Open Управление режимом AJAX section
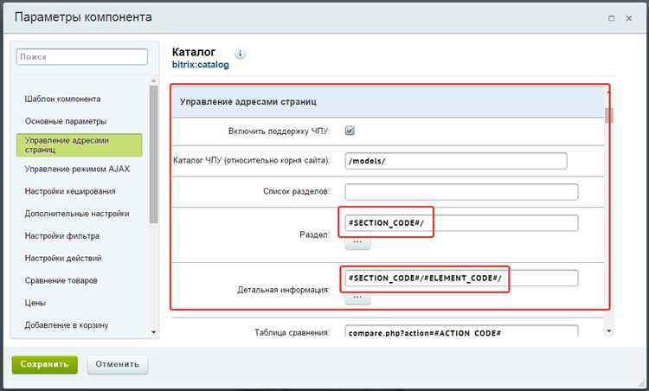The image size is (649, 391). tap(77, 169)
